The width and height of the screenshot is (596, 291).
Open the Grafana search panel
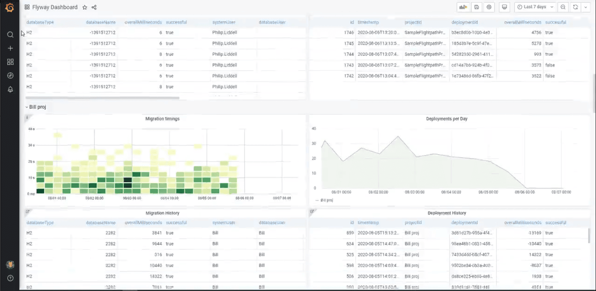coord(10,34)
